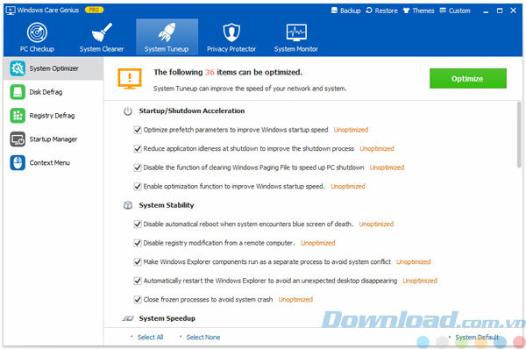Click the vertical scrollbar thumb

pyautogui.click(x=519, y=134)
